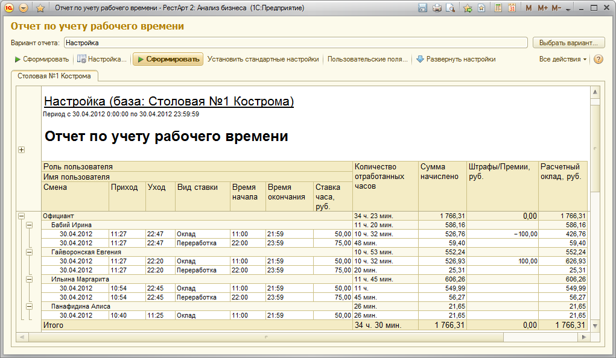This screenshot has width=616, height=358.
Task: Print the report using the printer icon
Action: (x=437, y=8)
